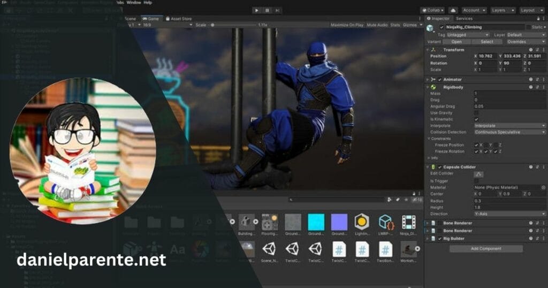The image size is (548, 288).
Task: Open Rigidbody component more options menu
Action: [x=544, y=87]
